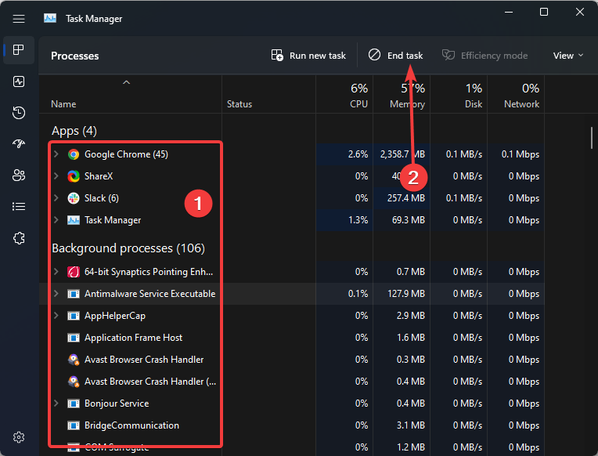Sort by the CPU column header
This screenshot has height=456, width=598.
click(344, 94)
